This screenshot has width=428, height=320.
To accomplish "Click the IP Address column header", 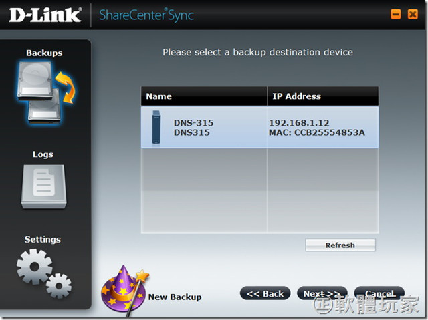I will coord(296,96).
